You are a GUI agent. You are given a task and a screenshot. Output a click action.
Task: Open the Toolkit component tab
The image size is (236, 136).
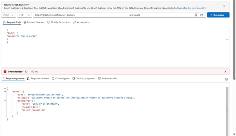click(84, 78)
